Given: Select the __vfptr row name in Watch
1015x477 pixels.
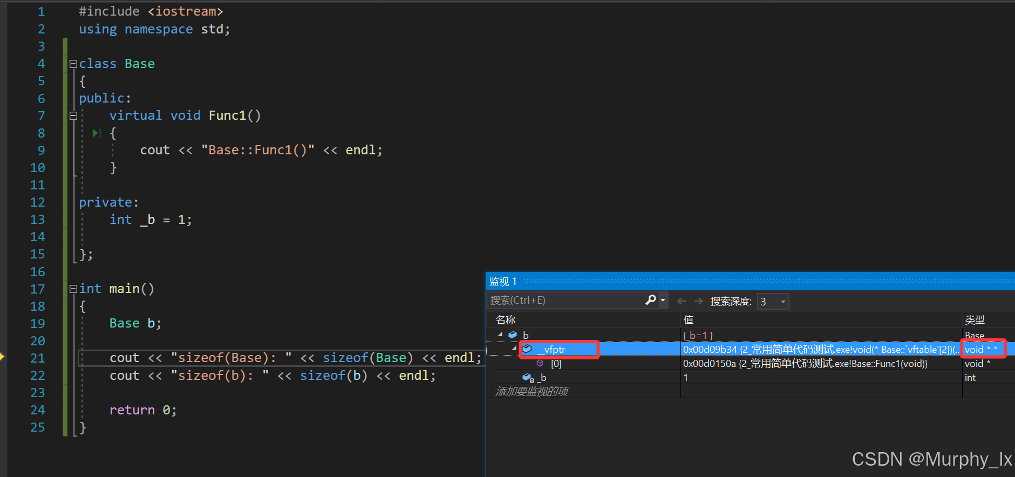Looking at the screenshot, I should pyautogui.click(x=551, y=349).
